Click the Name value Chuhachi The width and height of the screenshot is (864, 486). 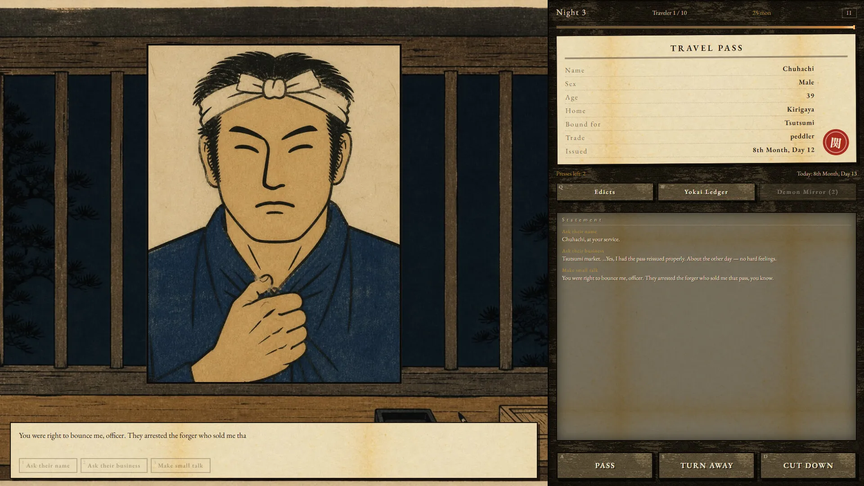click(x=798, y=69)
